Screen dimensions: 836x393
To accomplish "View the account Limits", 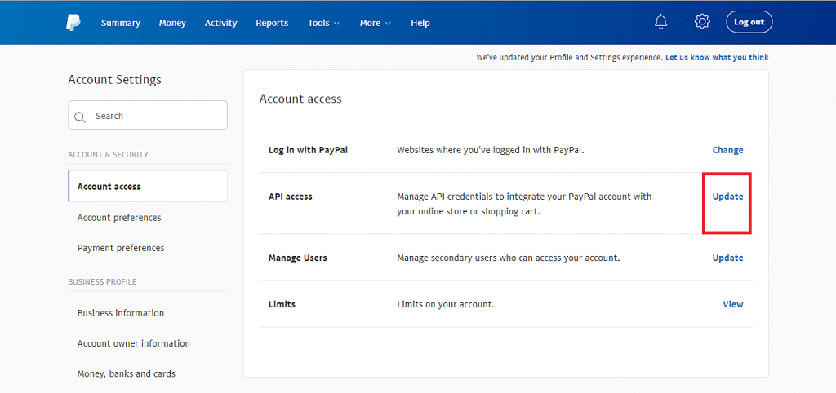I will [732, 304].
